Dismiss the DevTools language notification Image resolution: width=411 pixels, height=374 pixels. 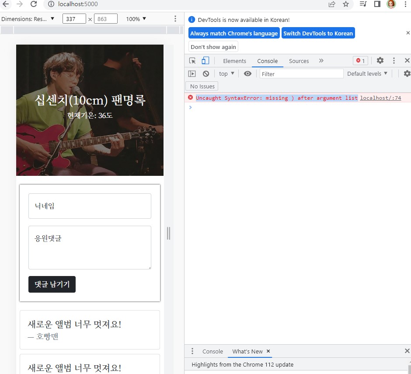coord(408,33)
